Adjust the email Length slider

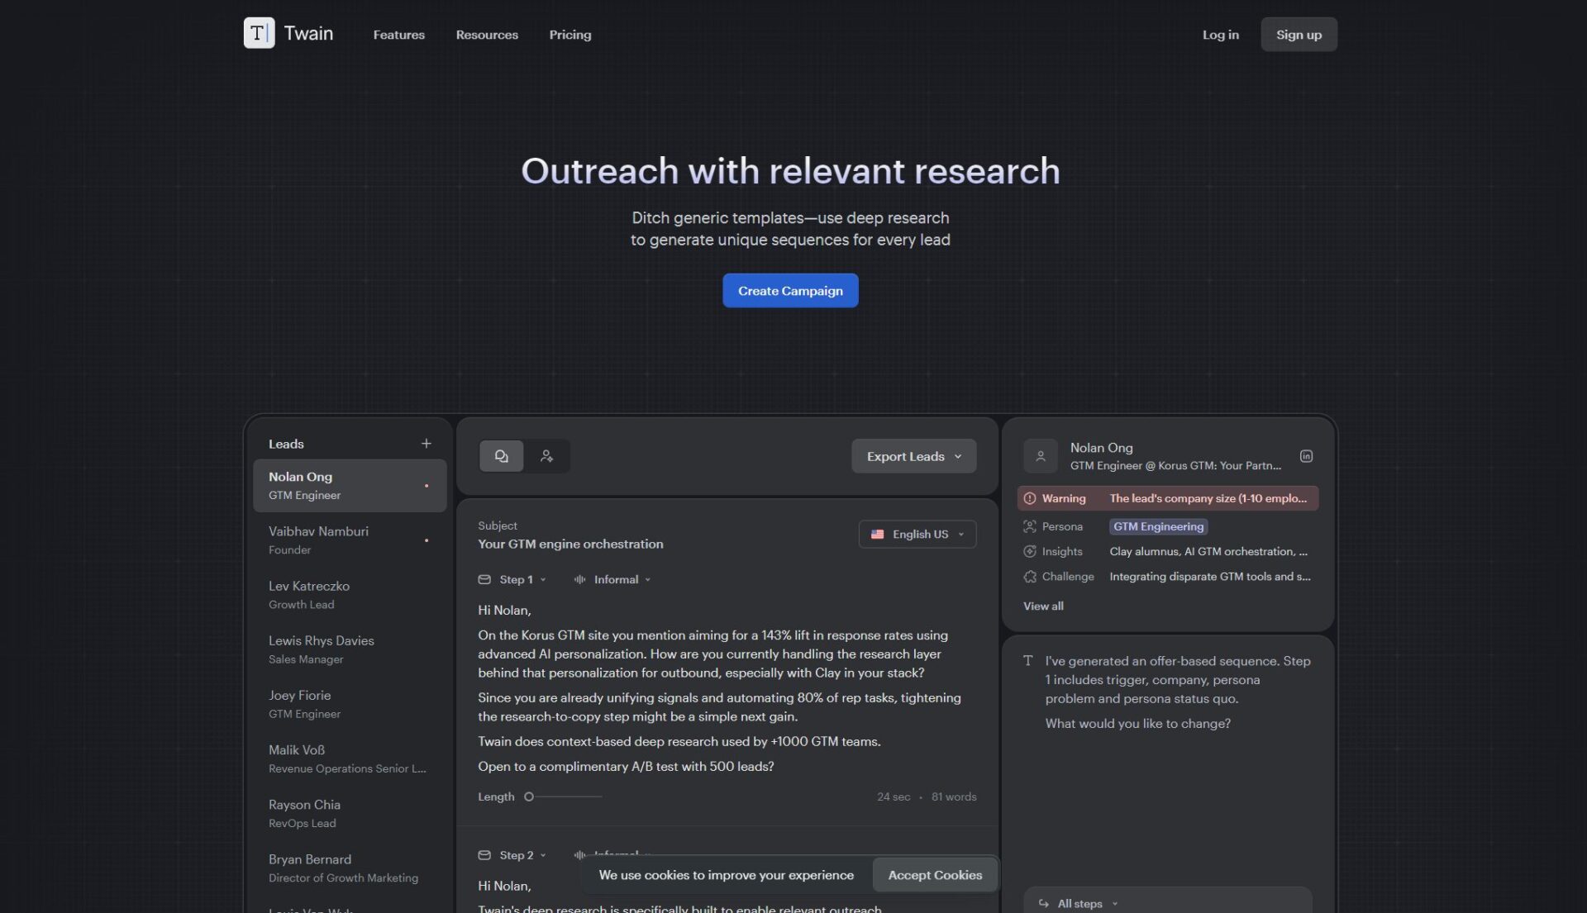[x=529, y=796]
